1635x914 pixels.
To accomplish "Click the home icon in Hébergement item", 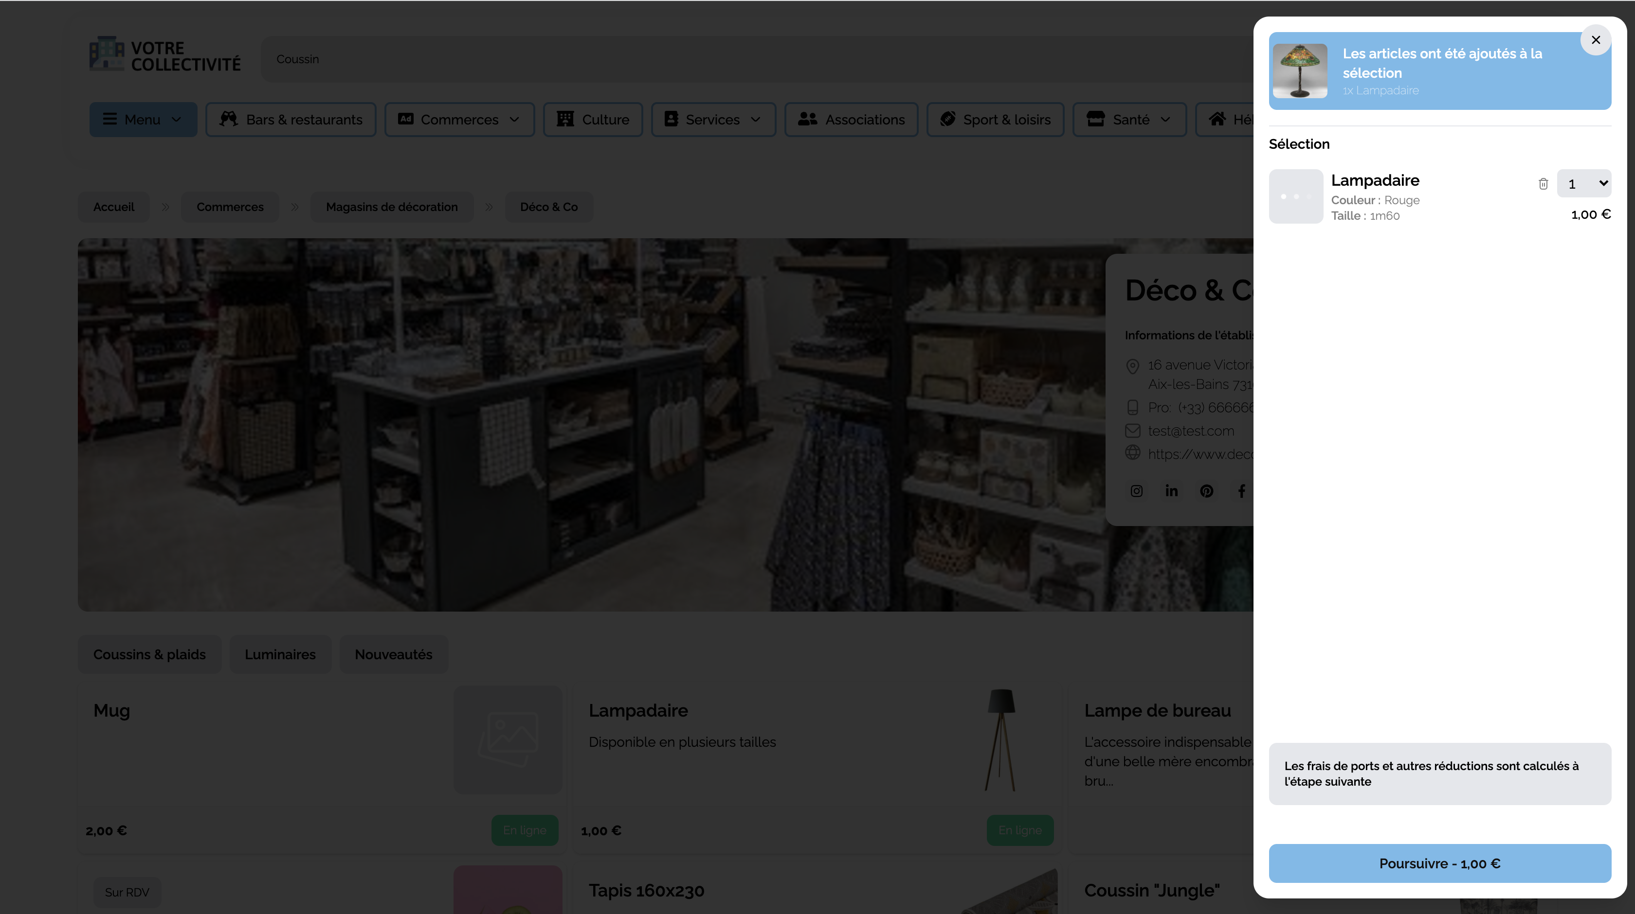I will click(x=1217, y=119).
